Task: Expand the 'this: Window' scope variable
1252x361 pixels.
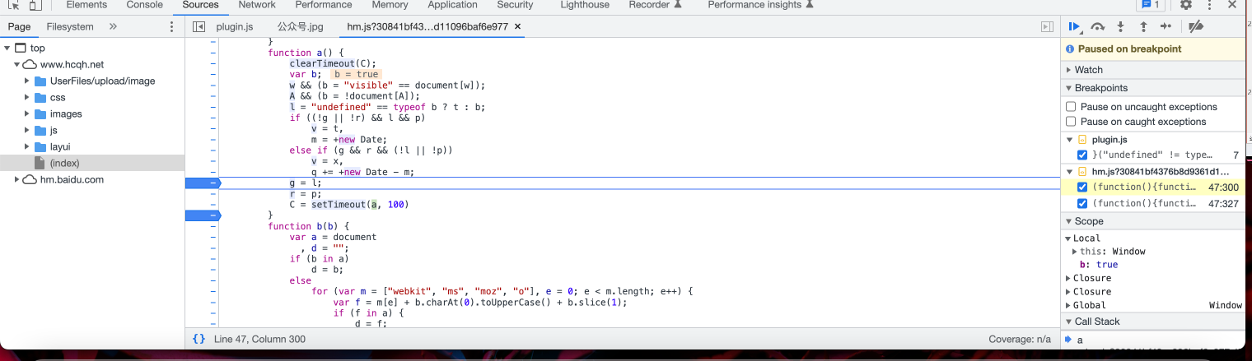Action: (x=1075, y=252)
